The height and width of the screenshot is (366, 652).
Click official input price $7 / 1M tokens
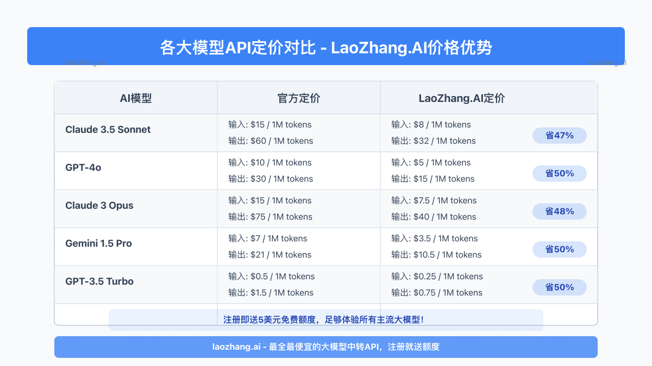pyautogui.click(x=268, y=239)
